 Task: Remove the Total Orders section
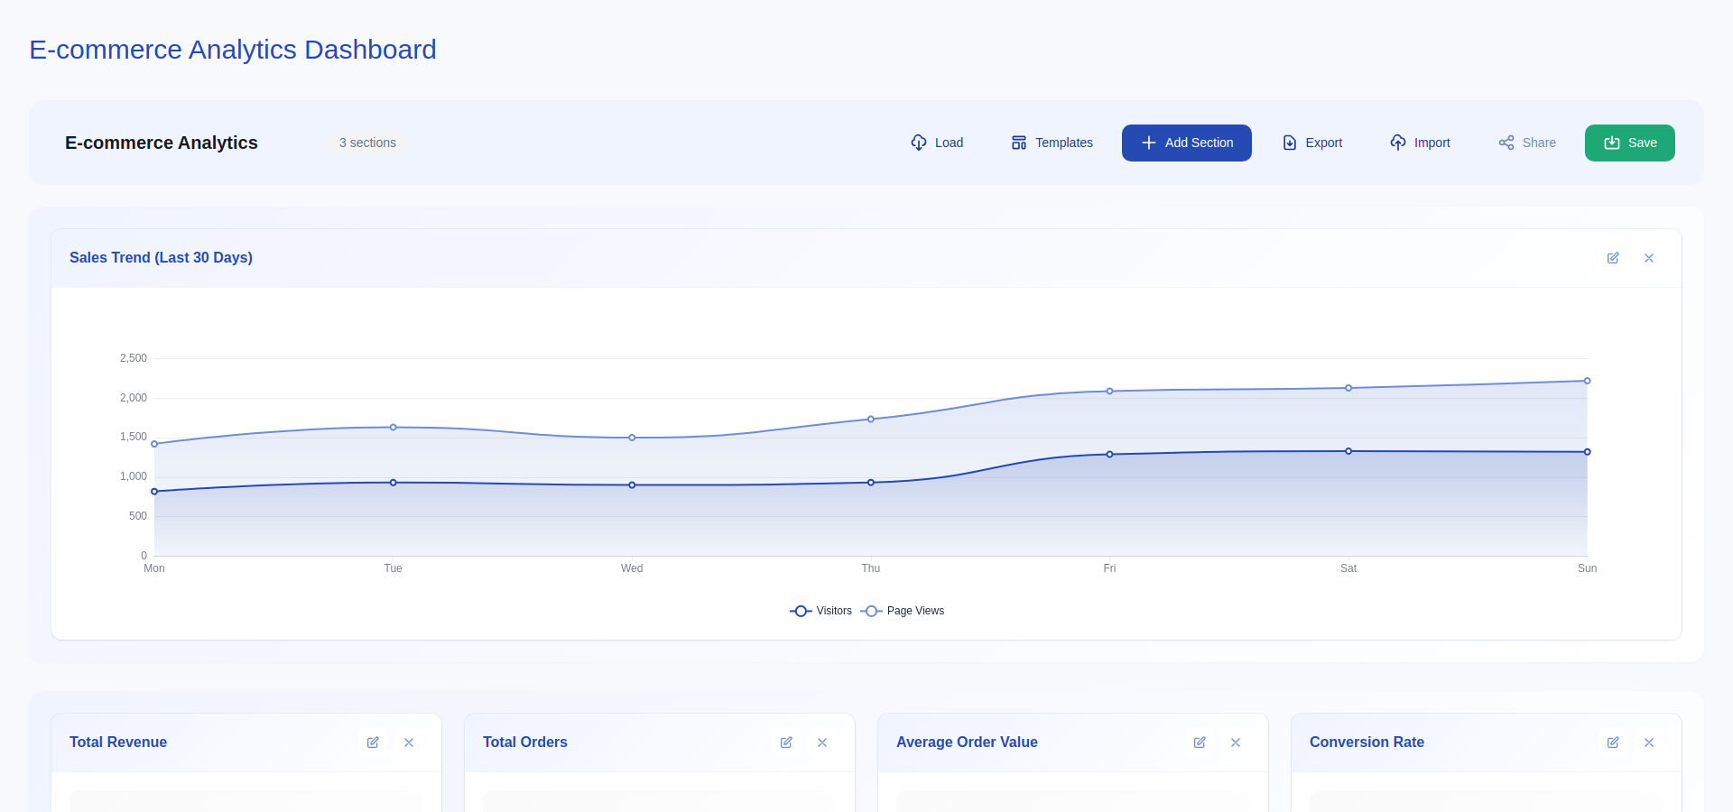822,743
